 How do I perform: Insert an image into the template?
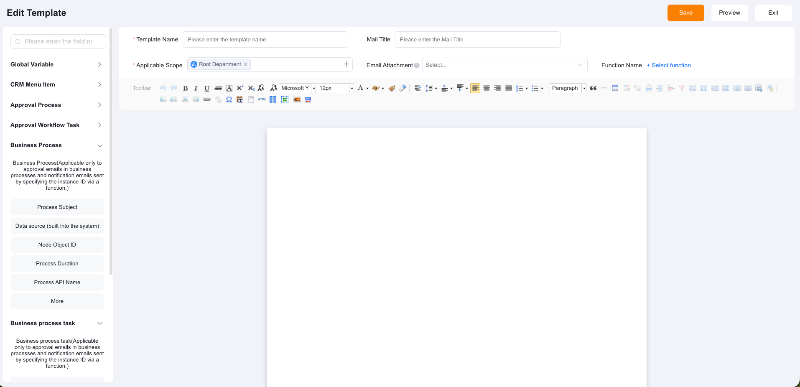(x=297, y=99)
